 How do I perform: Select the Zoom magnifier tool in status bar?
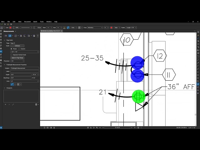[97, 127]
